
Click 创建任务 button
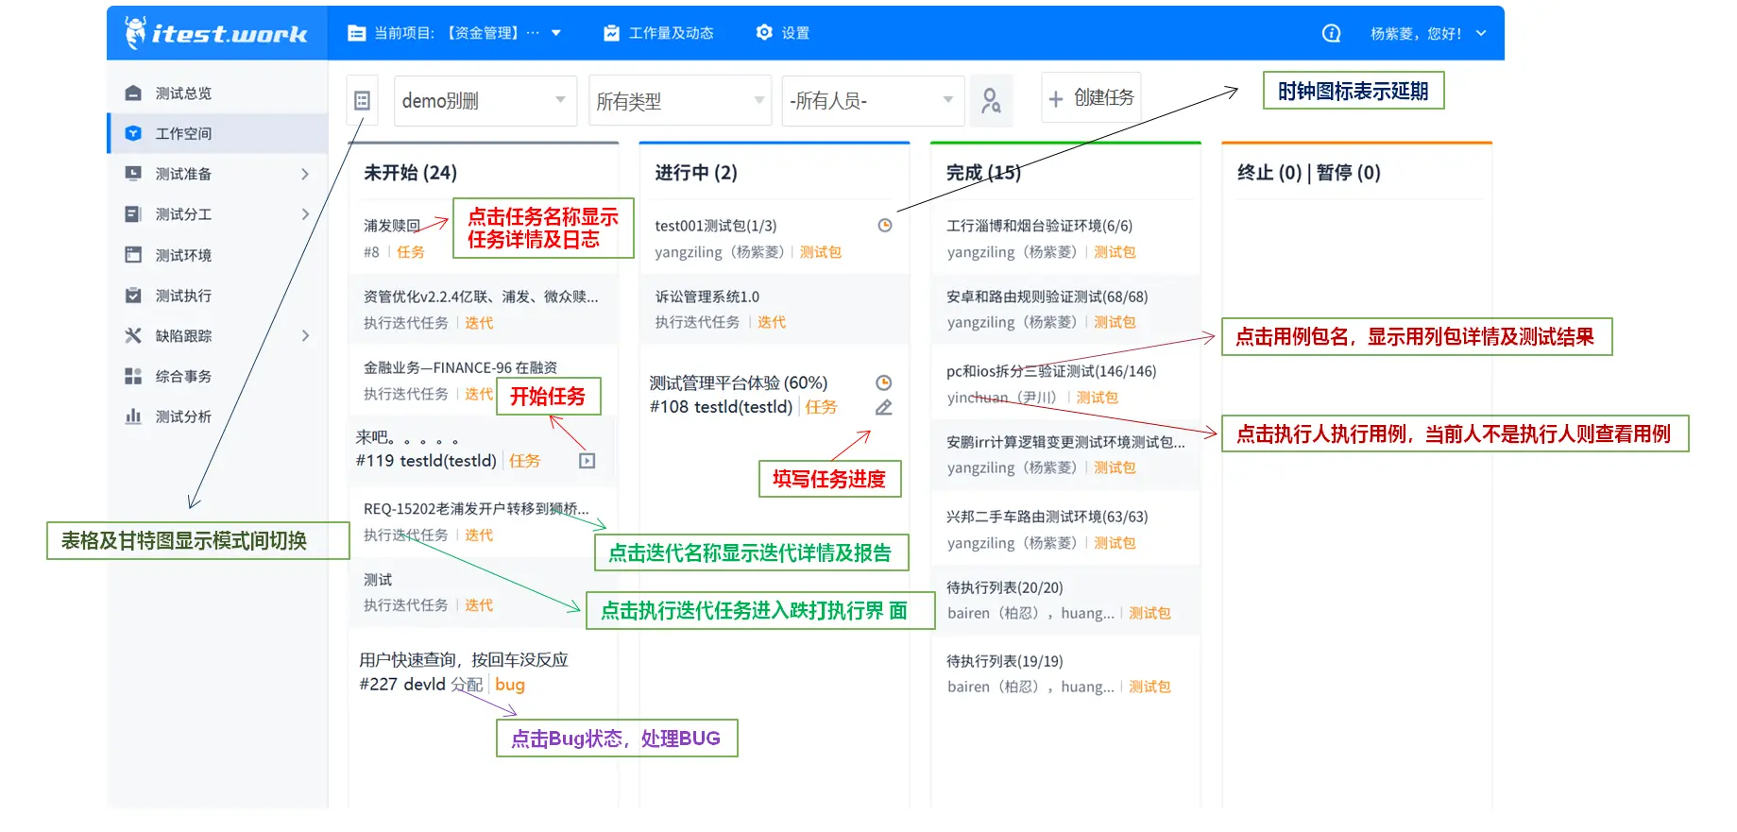click(1092, 97)
